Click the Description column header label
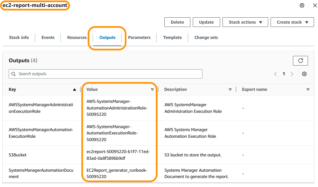The width and height of the screenshot is (318, 187). tap(175, 90)
